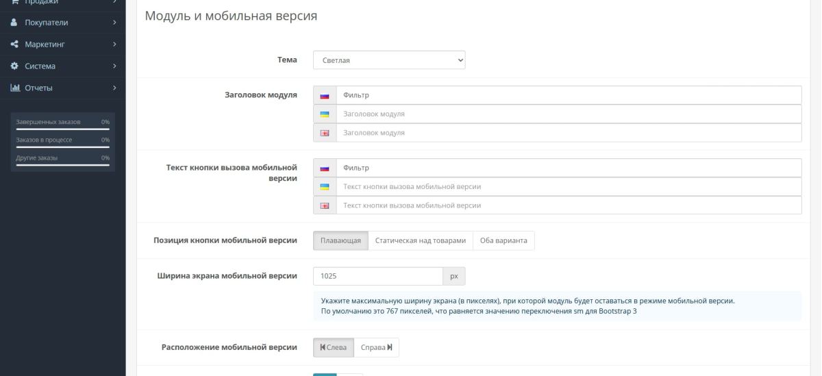
Task: Select Статическая над товарами position option
Action: point(421,240)
